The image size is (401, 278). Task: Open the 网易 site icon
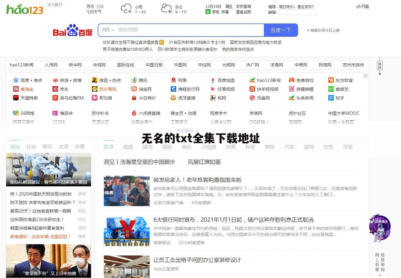coord(173,80)
